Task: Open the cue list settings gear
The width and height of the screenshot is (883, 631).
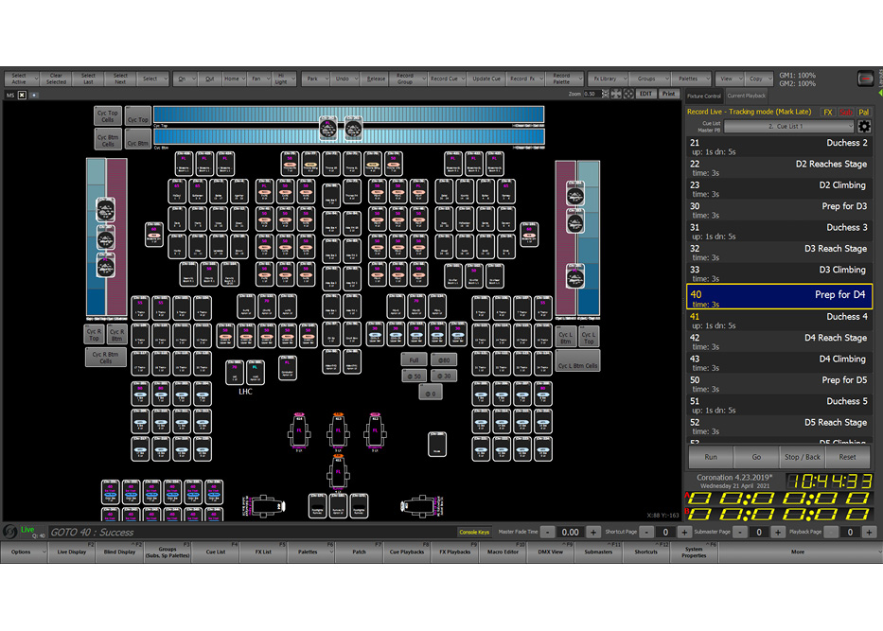Action: pyautogui.click(x=863, y=126)
